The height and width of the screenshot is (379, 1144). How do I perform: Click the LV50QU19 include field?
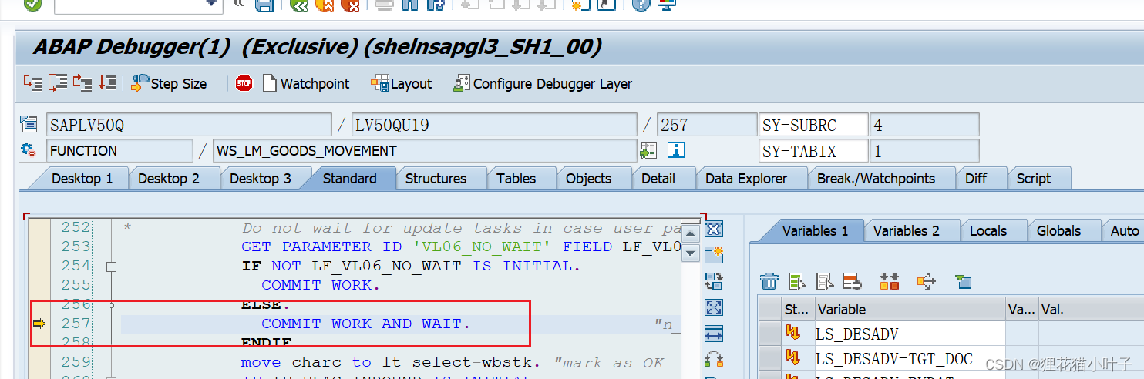coord(494,125)
